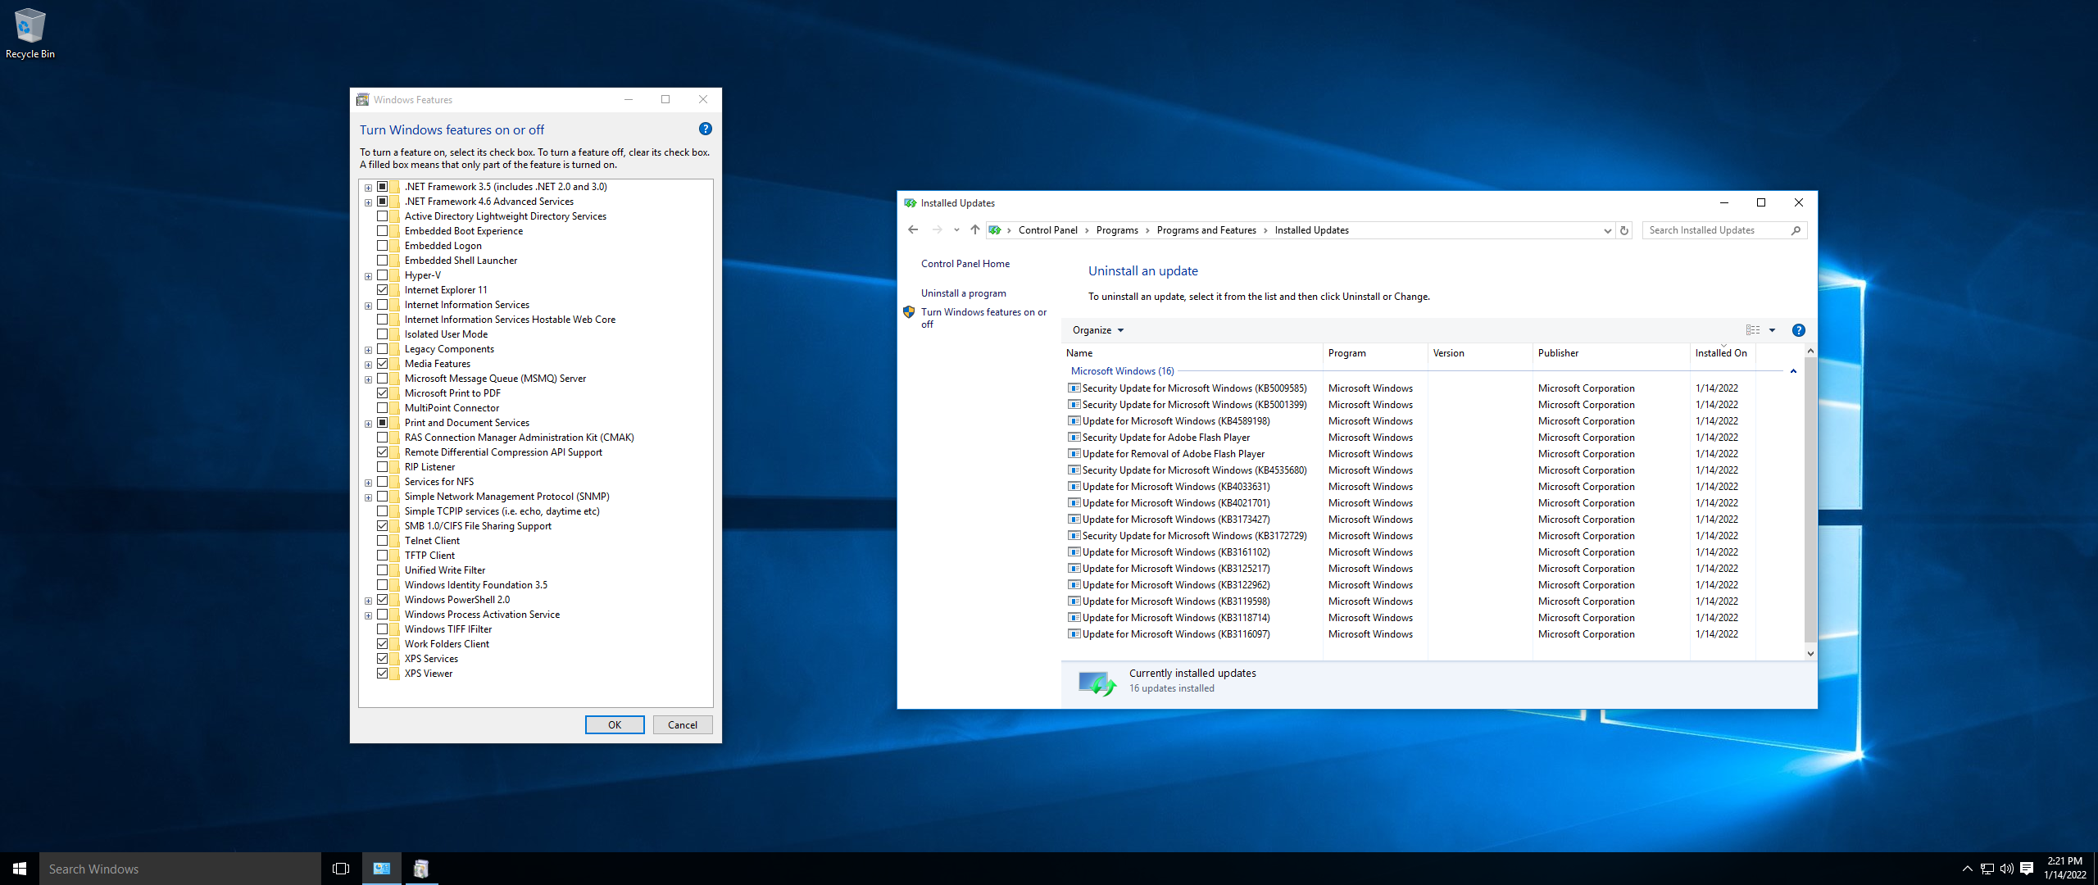Click the search magnifier in Installed Updates

(1796, 230)
